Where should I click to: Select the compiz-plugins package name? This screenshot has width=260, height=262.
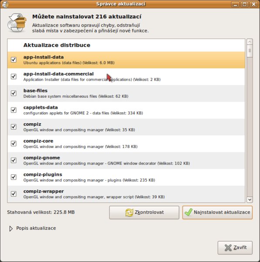[x=43, y=174]
